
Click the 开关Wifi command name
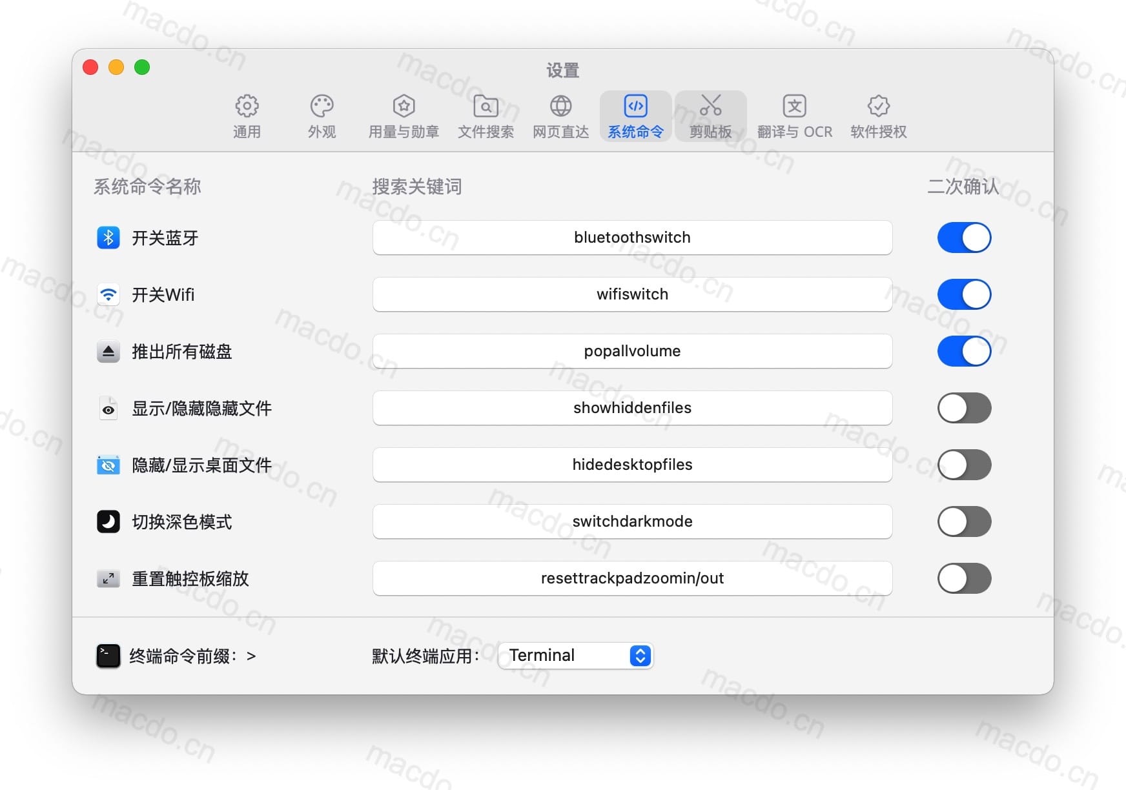pos(163,295)
